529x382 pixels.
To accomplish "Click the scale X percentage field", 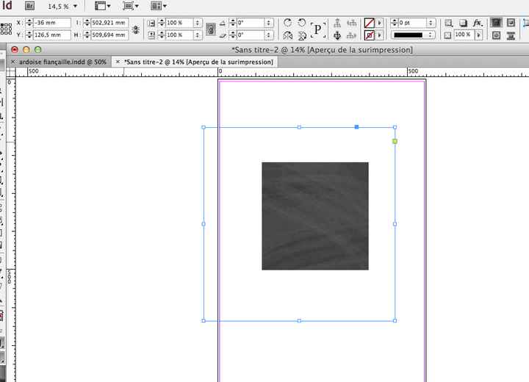I will [x=179, y=23].
